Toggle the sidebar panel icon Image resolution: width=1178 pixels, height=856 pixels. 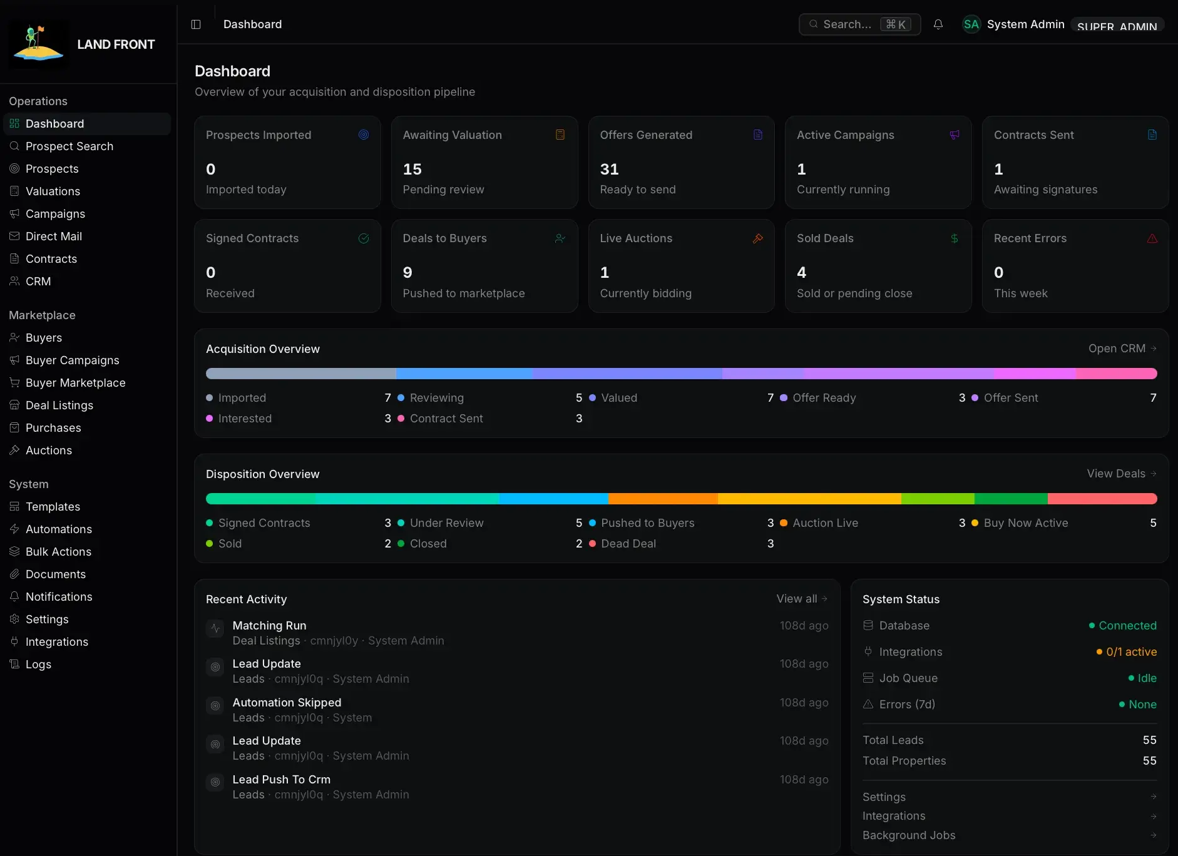196,24
